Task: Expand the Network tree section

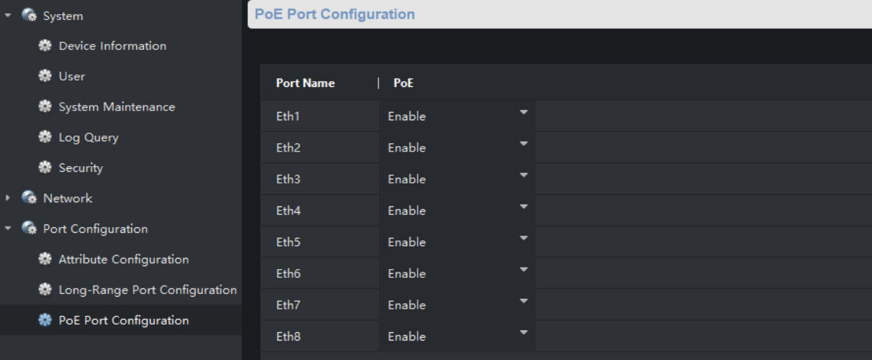Action: 8,198
